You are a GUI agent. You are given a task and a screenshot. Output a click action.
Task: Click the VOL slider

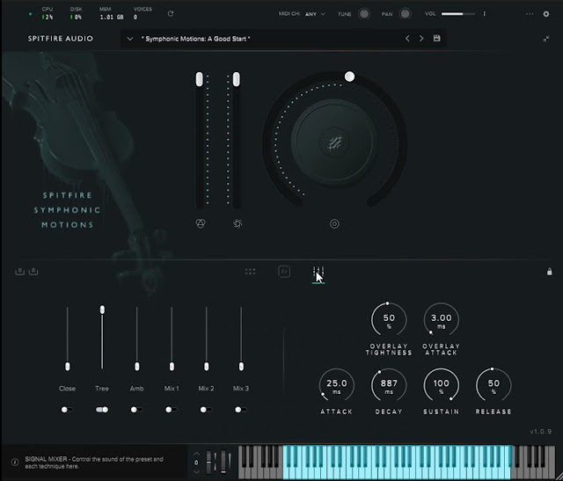458,14
